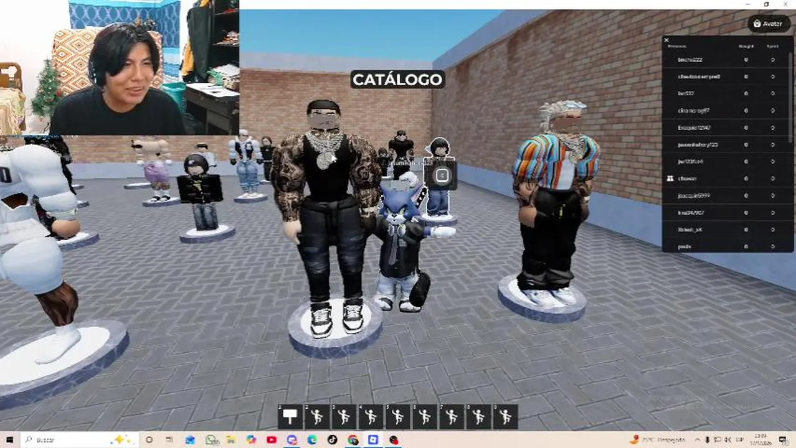Open the notification center icon
Screen dimensions: 796x448
click(783, 440)
